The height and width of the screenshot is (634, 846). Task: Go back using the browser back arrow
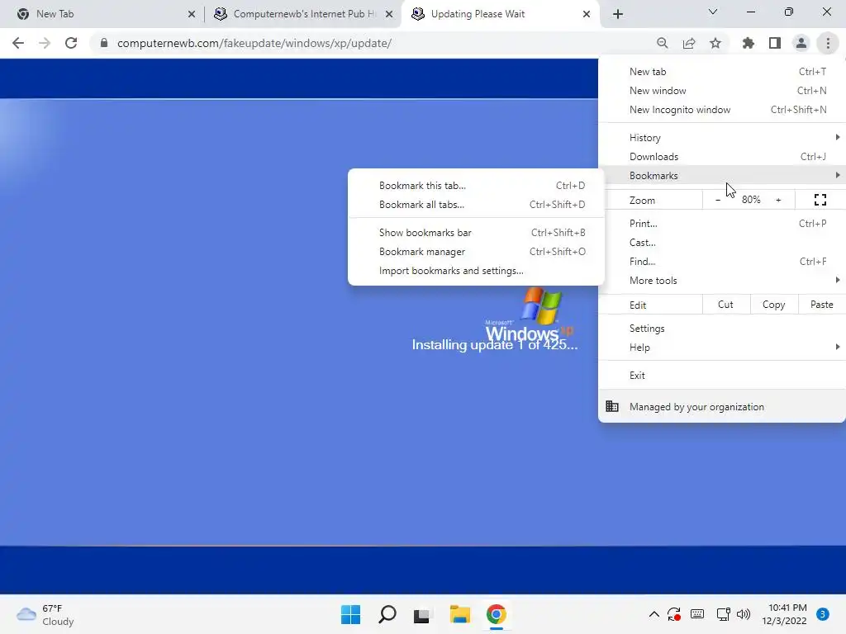coord(18,43)
